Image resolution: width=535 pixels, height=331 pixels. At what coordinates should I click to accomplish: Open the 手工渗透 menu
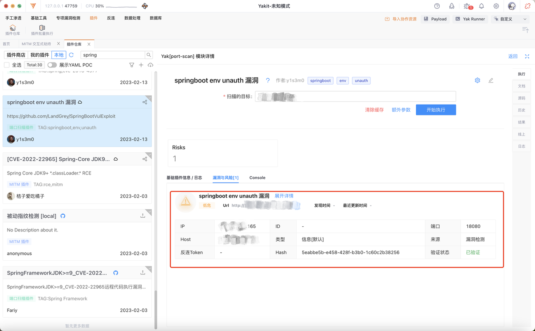pyautogui.click(x=13, y=18)
